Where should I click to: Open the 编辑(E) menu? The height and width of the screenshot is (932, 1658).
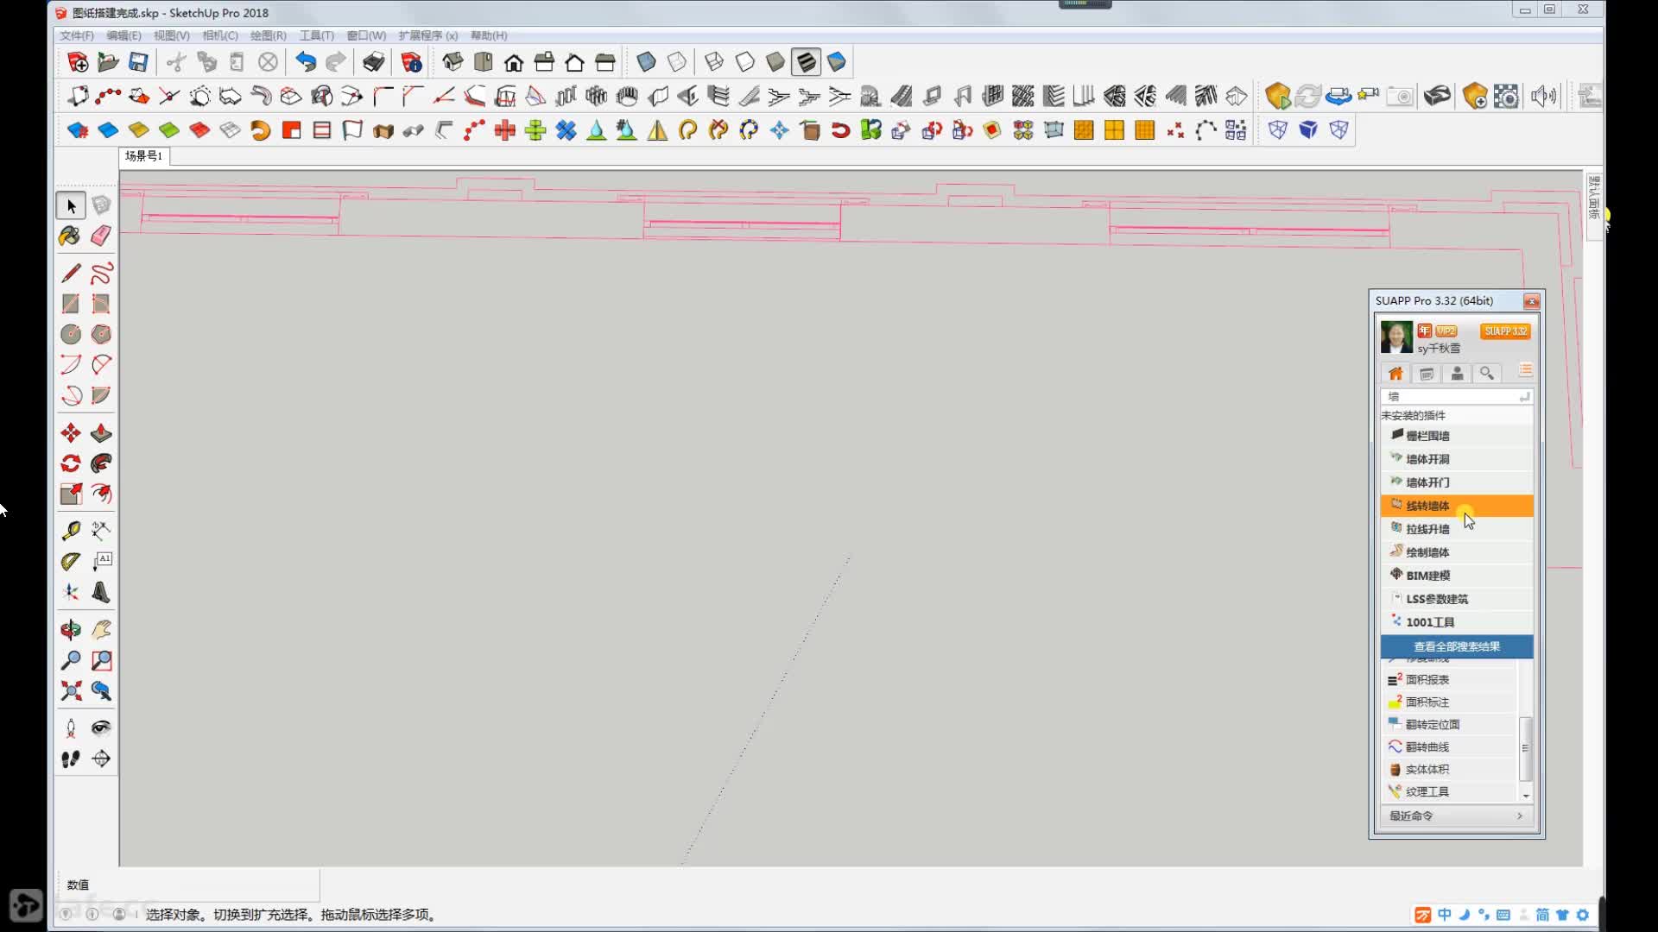click(123, 35)
